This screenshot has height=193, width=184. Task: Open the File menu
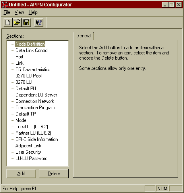tap(7, 12)
